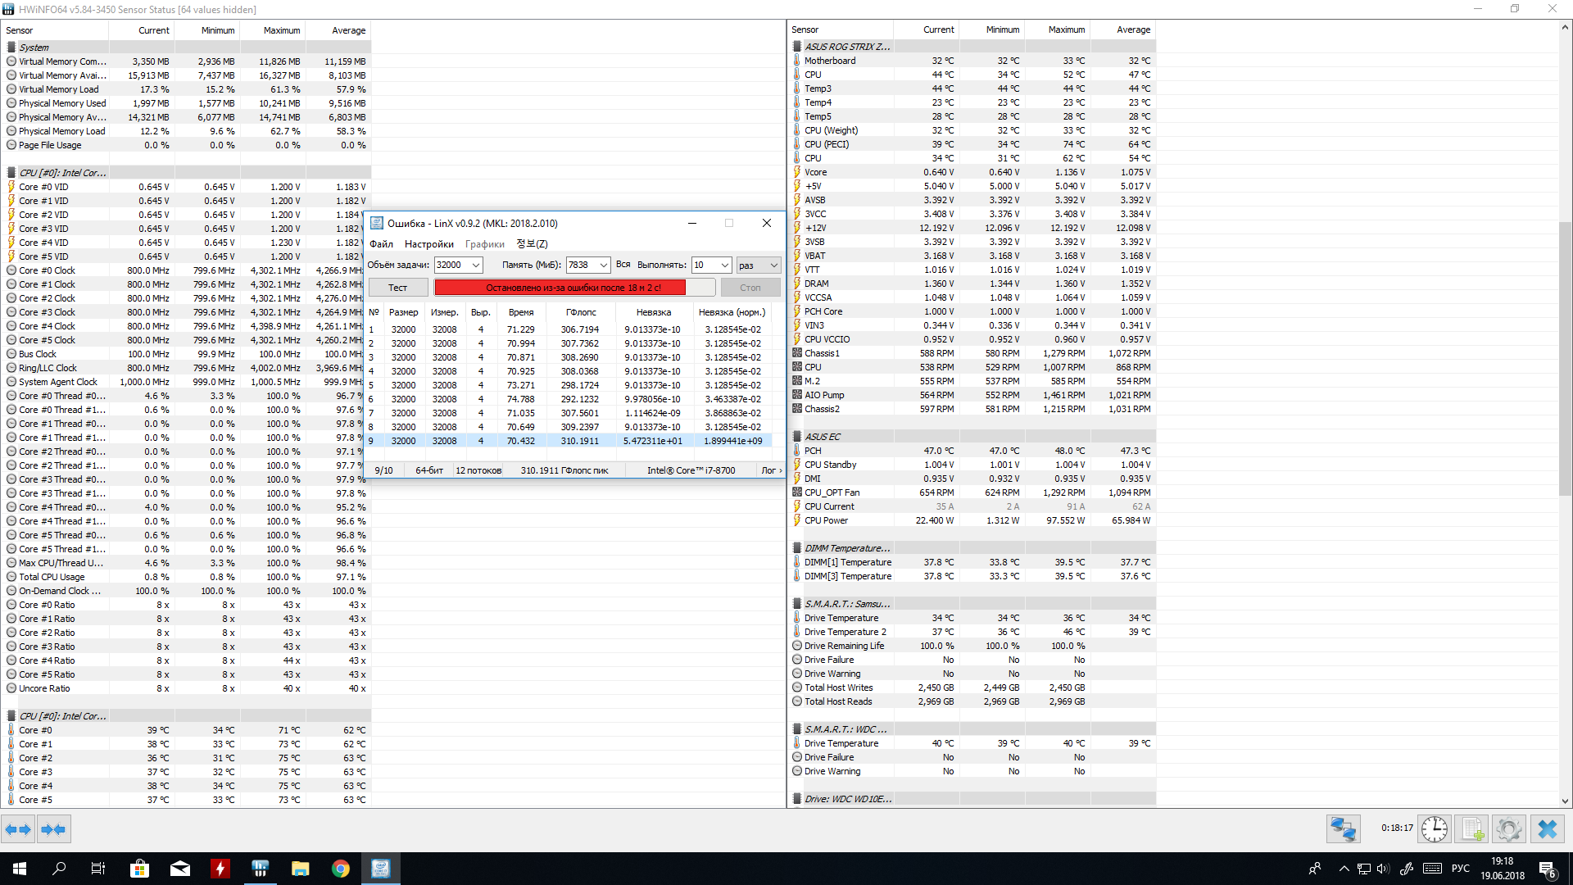Collapse the System sensor group
The image size is (1573, 885).
pyautogui.click(x=34, y=48)
